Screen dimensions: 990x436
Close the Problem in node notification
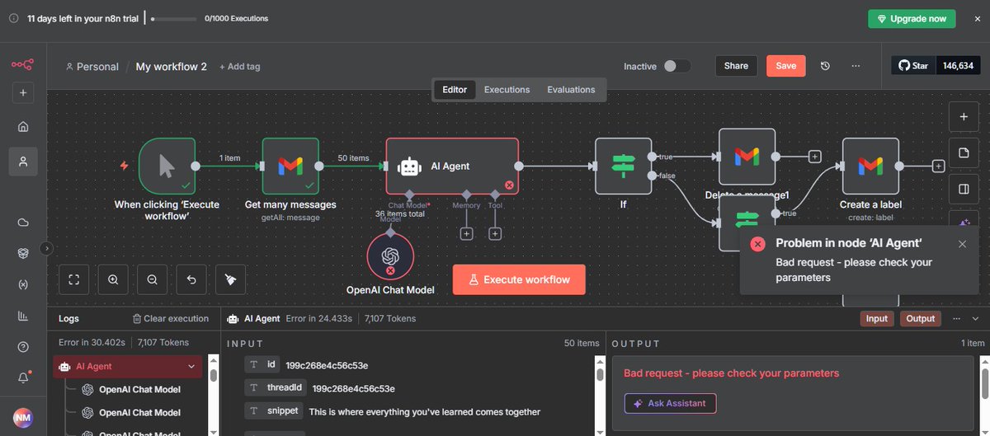(962, 244)
